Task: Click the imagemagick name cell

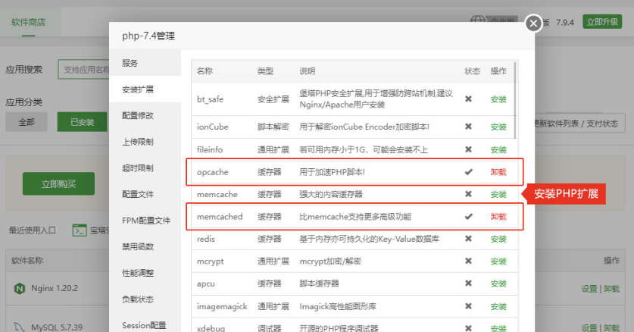Action: [x=222, y=306]
